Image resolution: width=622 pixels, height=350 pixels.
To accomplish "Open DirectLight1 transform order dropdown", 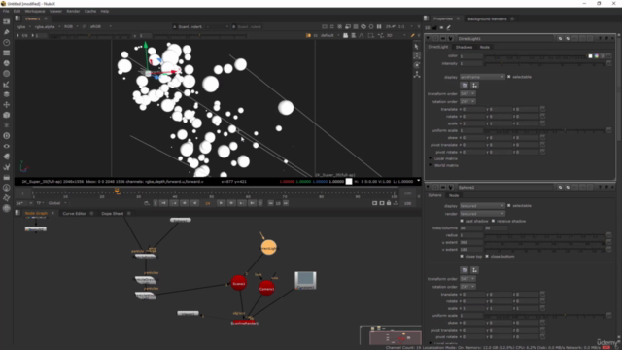I will coord(467,93).
